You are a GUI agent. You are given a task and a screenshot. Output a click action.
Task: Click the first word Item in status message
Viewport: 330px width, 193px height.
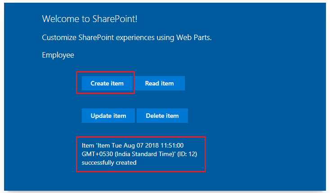(88, 145)
